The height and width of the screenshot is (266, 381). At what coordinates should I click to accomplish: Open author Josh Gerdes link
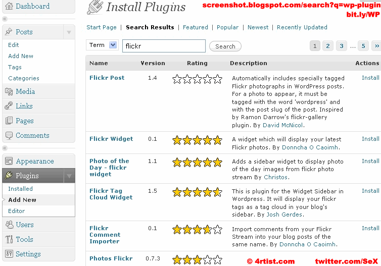point(284,215)
